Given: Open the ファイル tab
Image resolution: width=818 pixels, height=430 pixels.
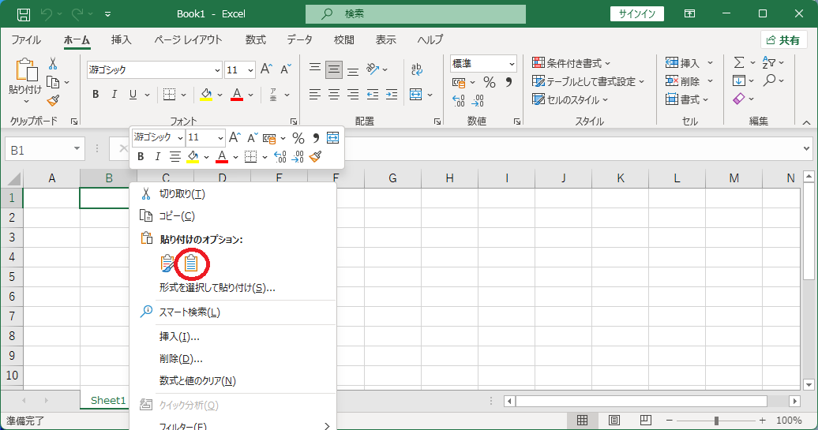Looking at the screenshot, I should 26,40.
